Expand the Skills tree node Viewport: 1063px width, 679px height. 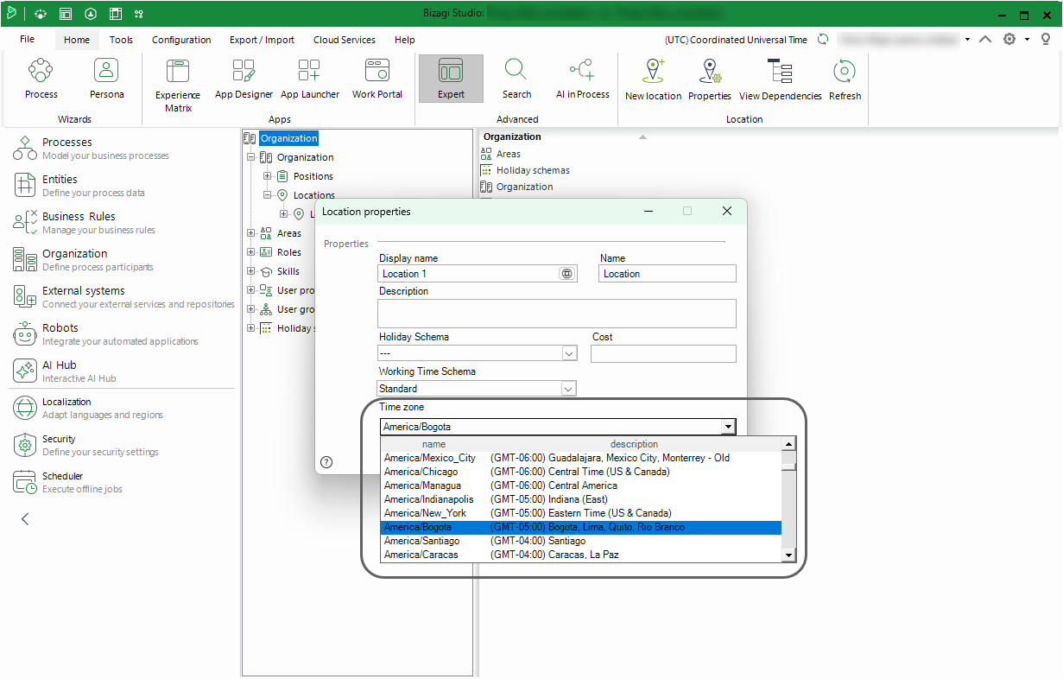click(x=250, y=271)
